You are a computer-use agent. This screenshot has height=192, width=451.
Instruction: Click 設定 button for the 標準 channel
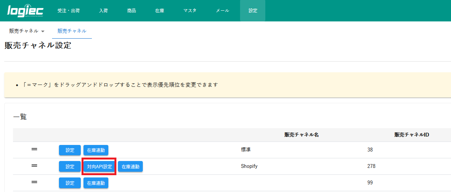pos(70,150)
